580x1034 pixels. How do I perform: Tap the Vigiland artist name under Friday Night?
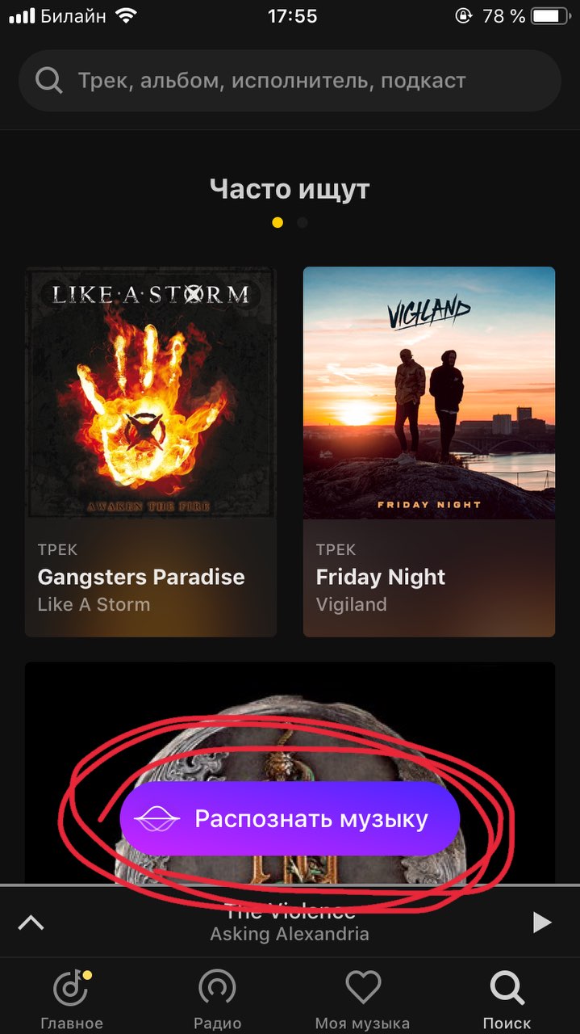click(x=352, y=604)
